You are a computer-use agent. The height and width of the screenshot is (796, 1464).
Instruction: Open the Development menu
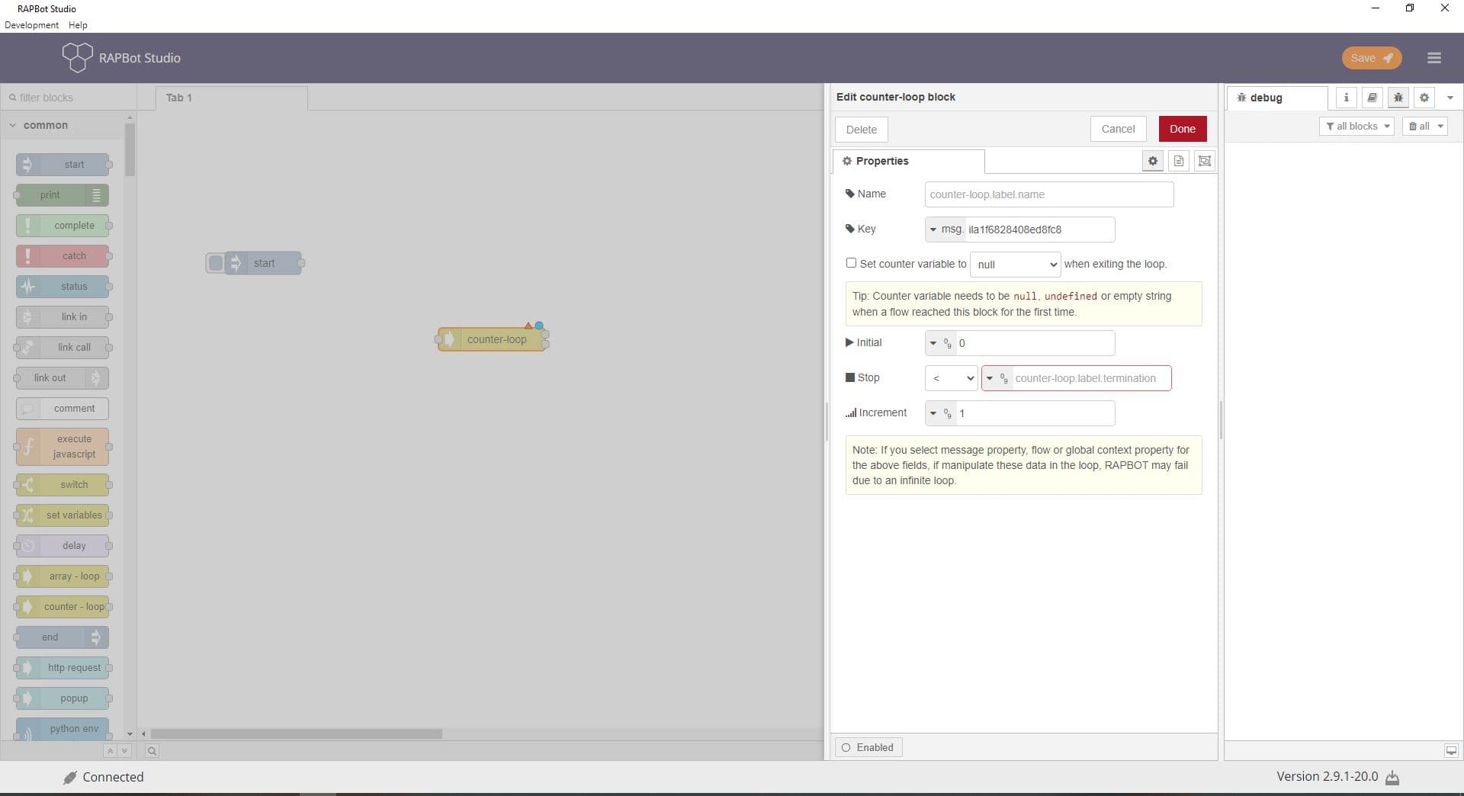31,25
